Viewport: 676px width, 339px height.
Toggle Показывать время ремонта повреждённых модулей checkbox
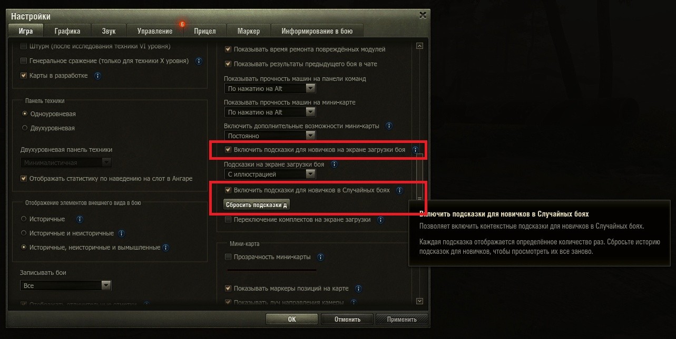[228, 49]
